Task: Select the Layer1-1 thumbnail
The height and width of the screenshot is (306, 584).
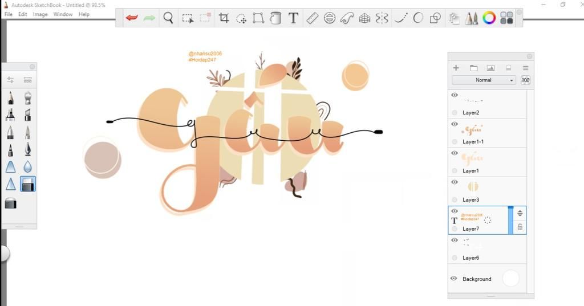Action: 473,130
